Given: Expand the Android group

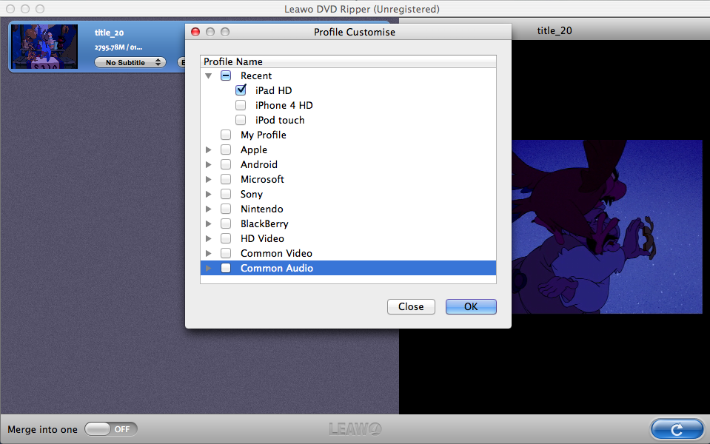Looking at the screenshot, I should [208, 165].
